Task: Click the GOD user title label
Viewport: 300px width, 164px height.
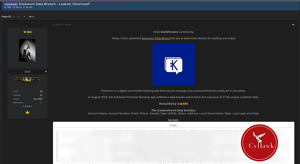Action: click(x=27, y=72)
